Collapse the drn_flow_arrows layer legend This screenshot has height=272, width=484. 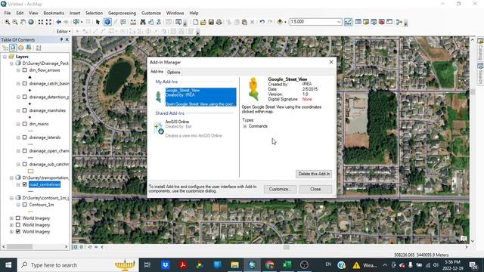click(x=18, y=70)
